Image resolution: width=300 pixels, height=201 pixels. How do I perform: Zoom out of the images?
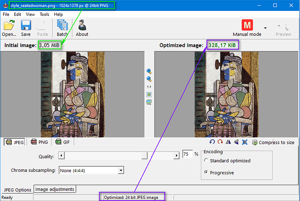tap(149, 79)
